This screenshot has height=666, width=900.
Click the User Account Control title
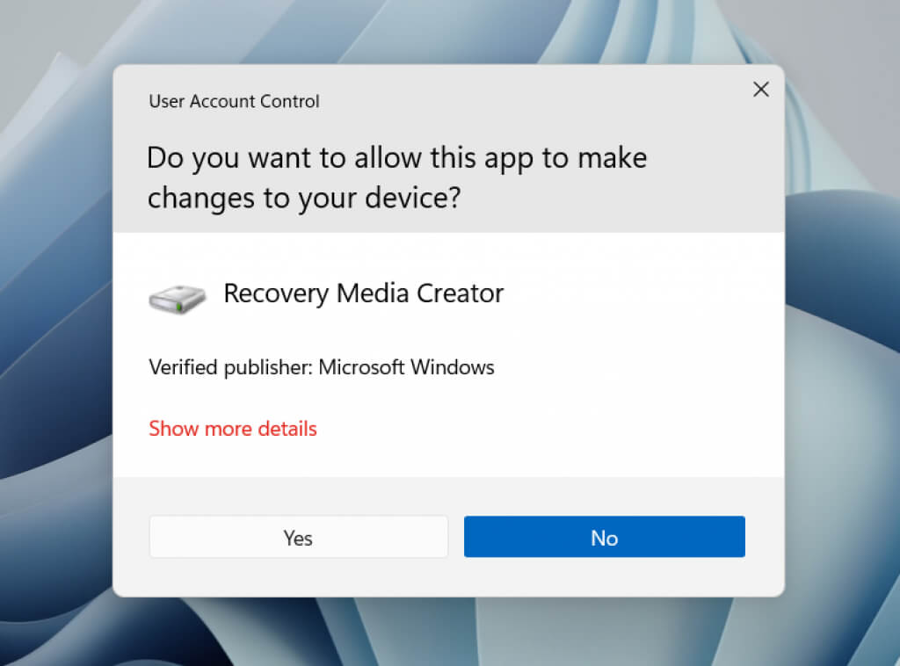point(234,101)
